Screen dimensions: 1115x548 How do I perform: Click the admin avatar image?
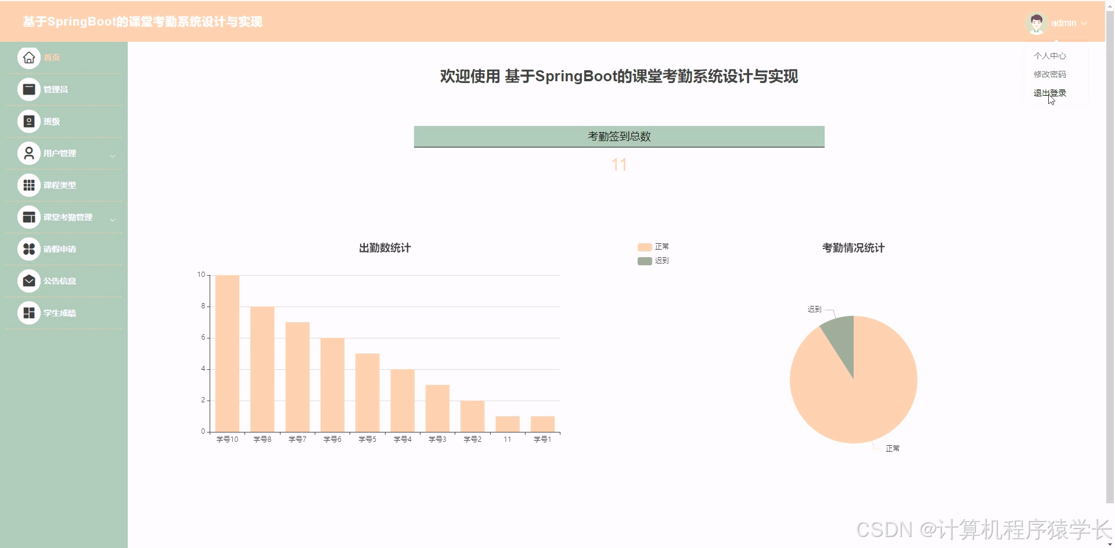point(1037,23)
